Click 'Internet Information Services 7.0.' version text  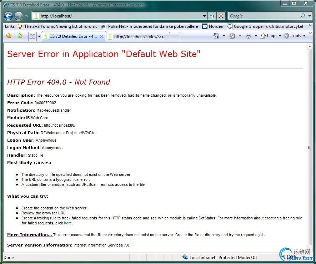pyautogui.click(x=102, y=245)
